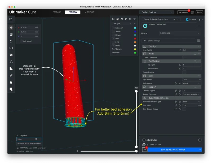Open Graber i3 Victor printer dropdown
Viewport: 212px width, 164px height.
156,12
